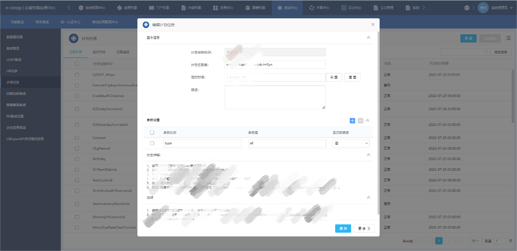This screenshot has width=517, height=251.
Task: Click the 集成中心 icon in top navigation
Action: point(279,8)
